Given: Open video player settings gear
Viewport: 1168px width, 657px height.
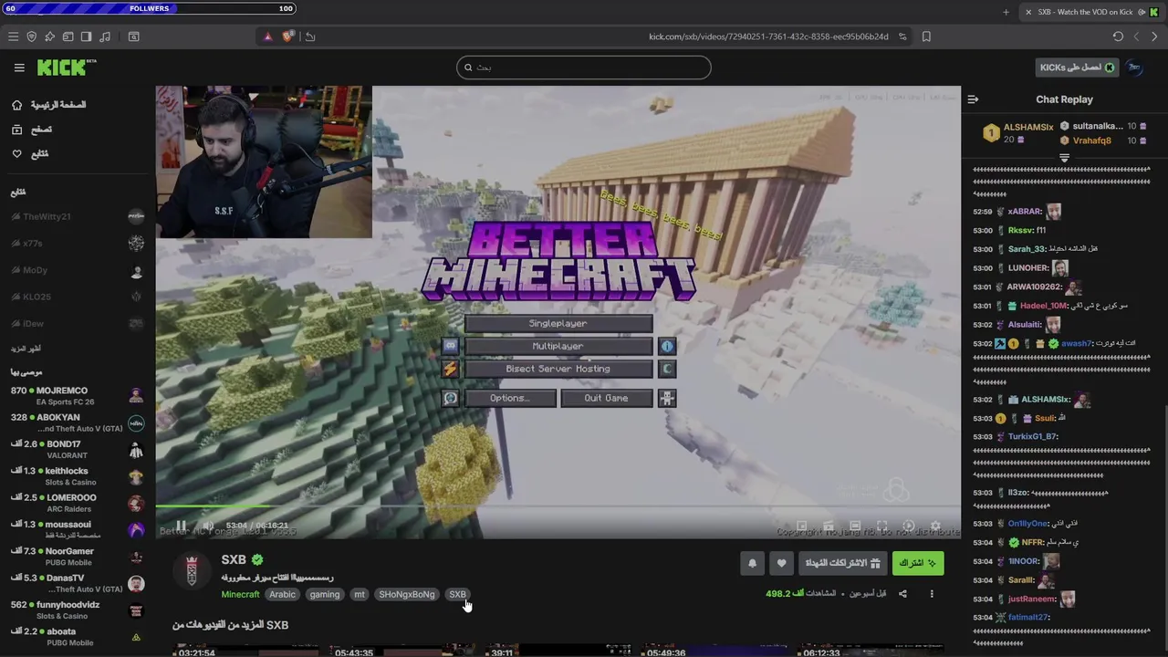Looking at the screenshot, I should click(935, 527).
